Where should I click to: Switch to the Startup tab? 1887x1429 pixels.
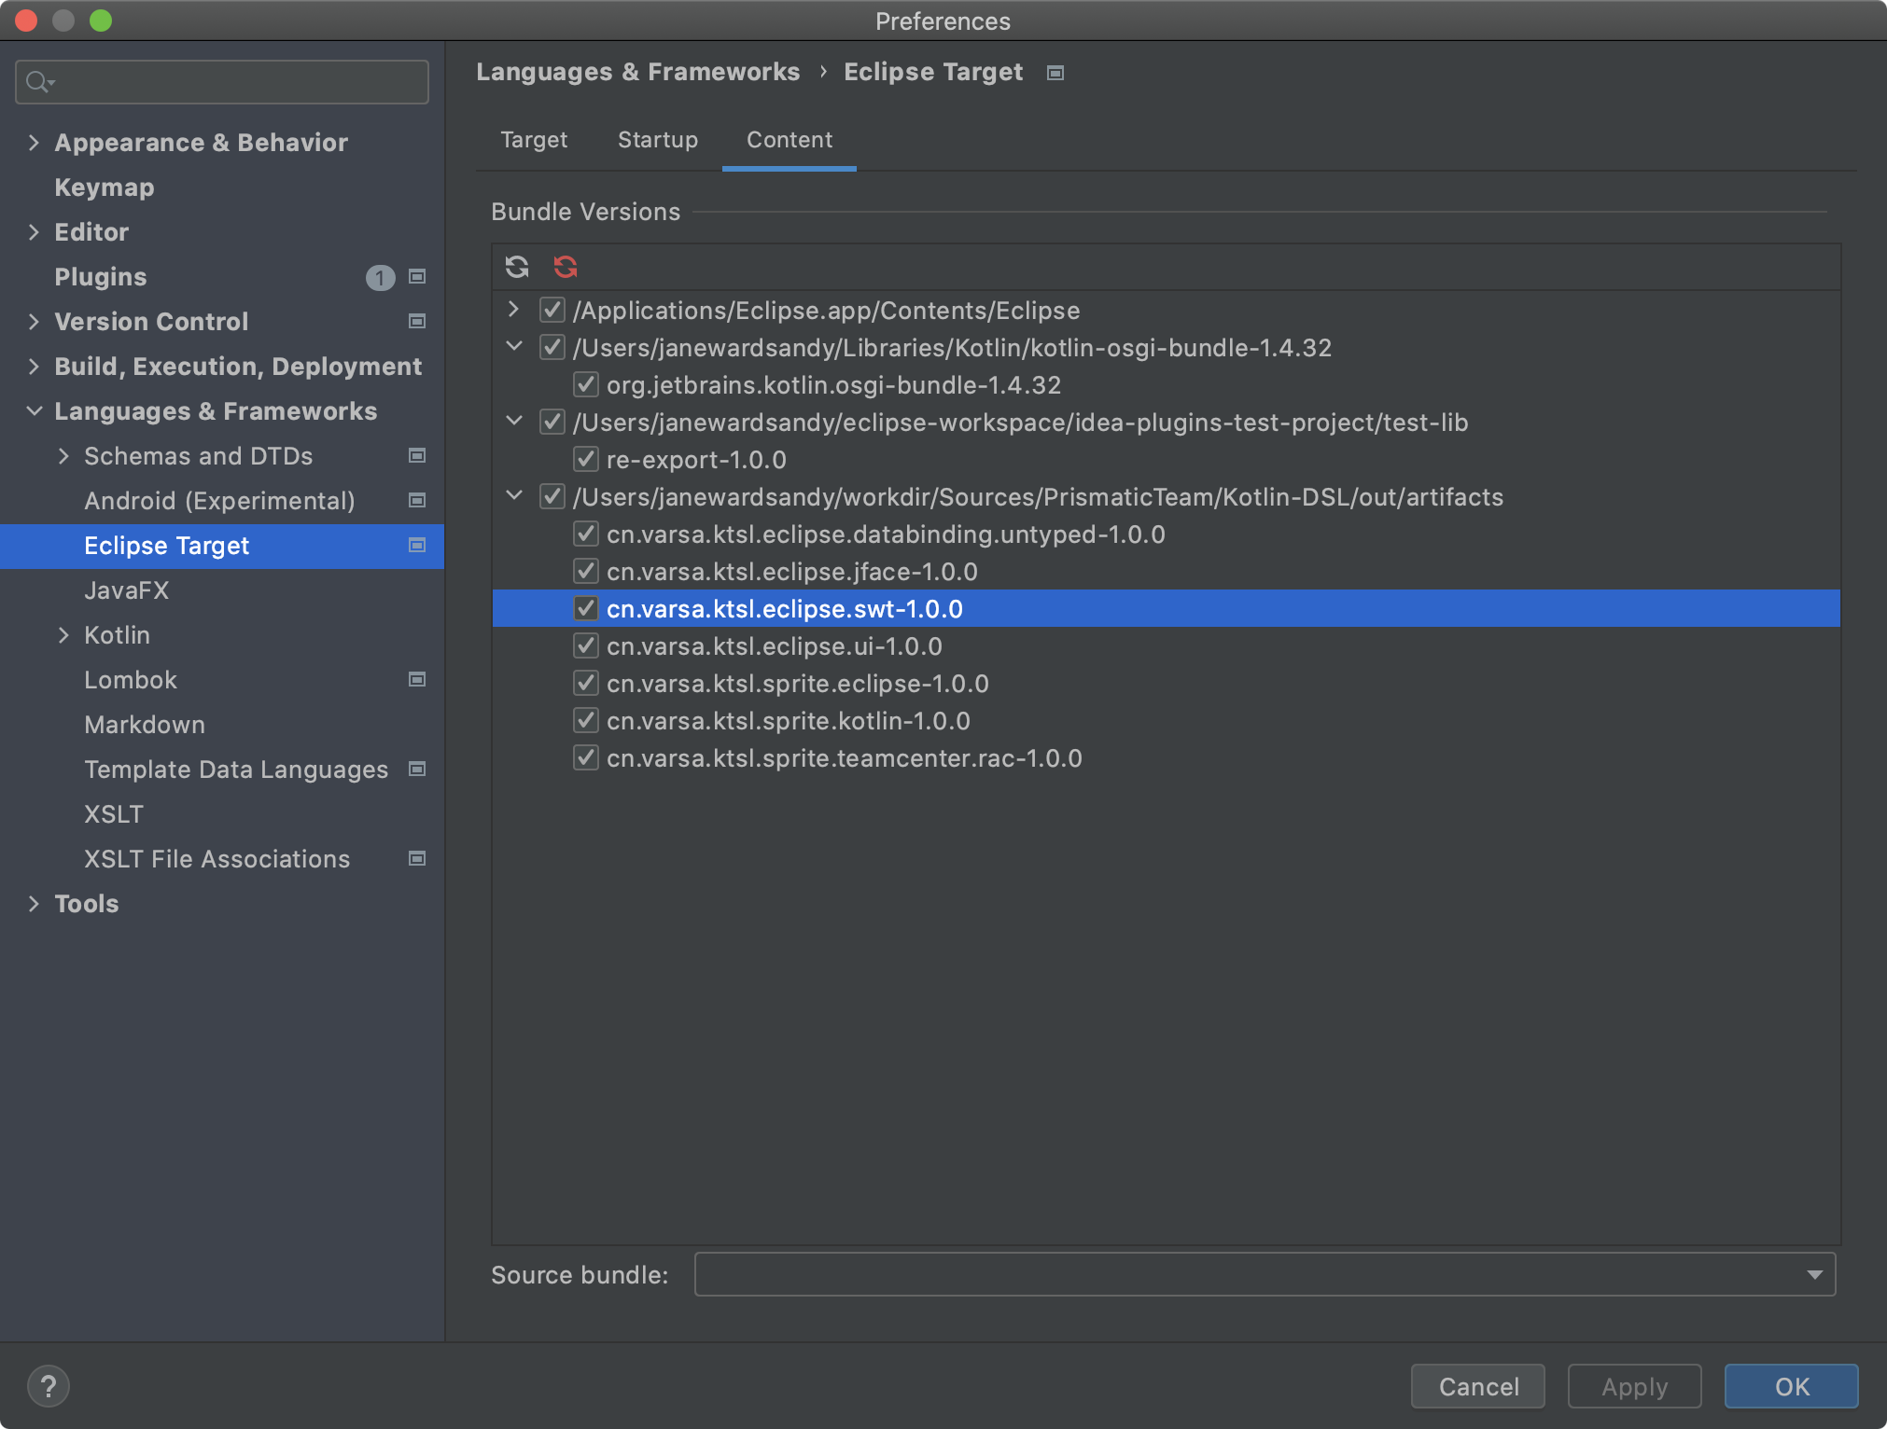(657, 140)
